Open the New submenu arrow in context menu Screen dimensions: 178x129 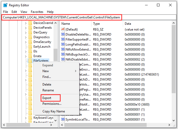tap(75, 71)
